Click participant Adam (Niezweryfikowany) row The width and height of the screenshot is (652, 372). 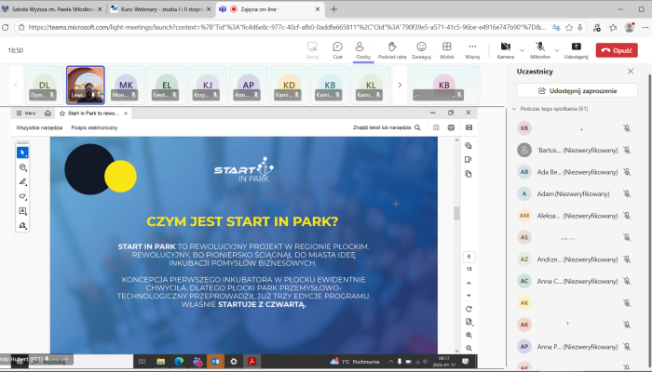coord(575,193)
